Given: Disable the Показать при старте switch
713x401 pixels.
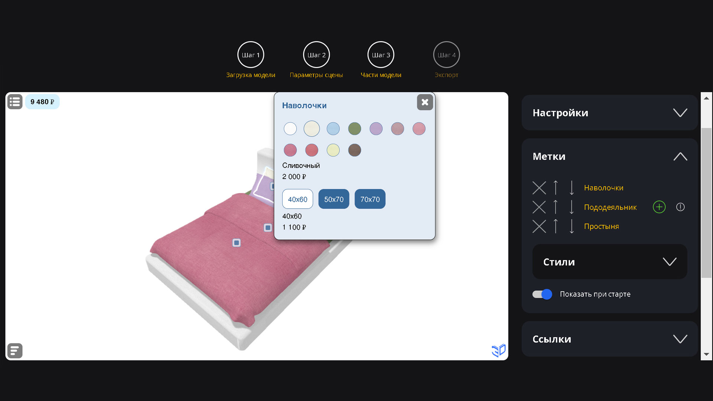Looking at the screenshot, I should click(x=542, y=294).
